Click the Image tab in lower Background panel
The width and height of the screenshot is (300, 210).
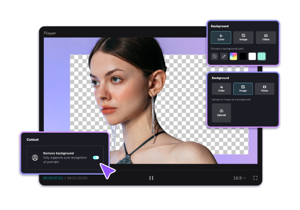click(243, 89)
